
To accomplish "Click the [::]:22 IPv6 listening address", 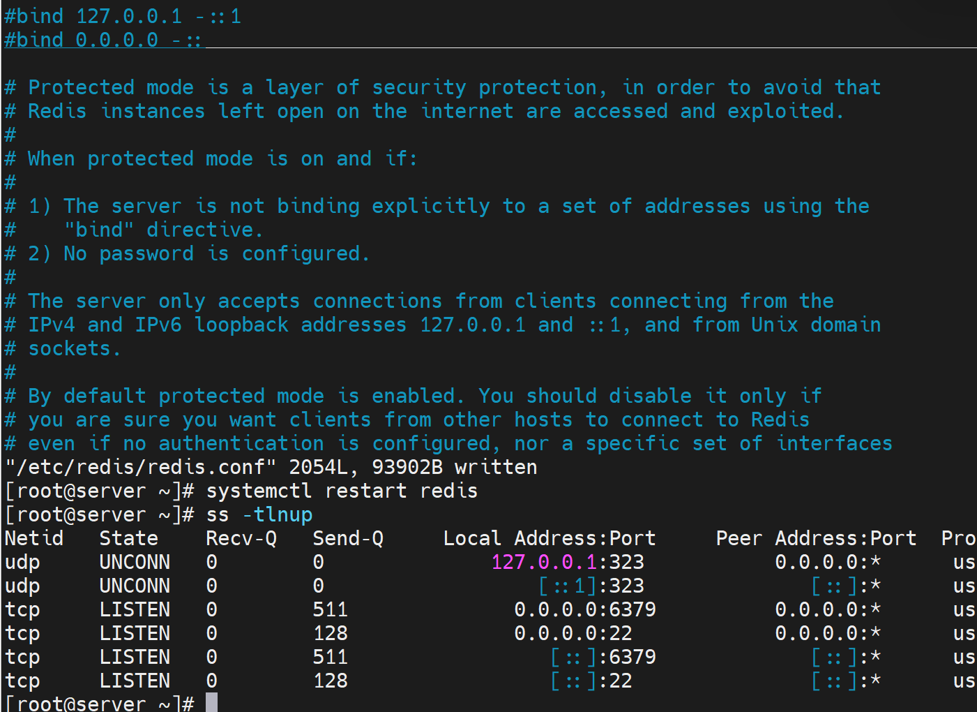I will (x=591, y=681).
